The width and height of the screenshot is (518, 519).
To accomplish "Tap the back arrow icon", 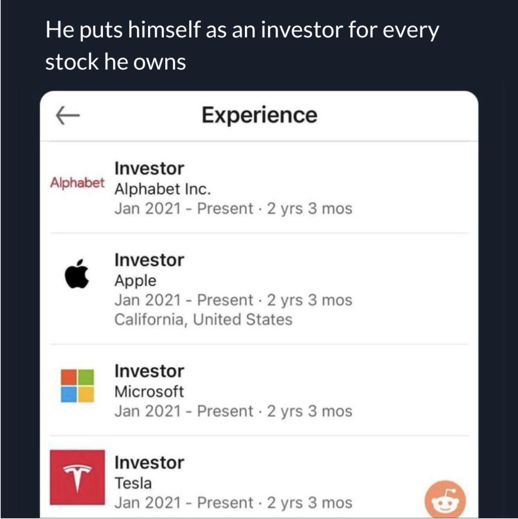I will [x=68, y=116].
